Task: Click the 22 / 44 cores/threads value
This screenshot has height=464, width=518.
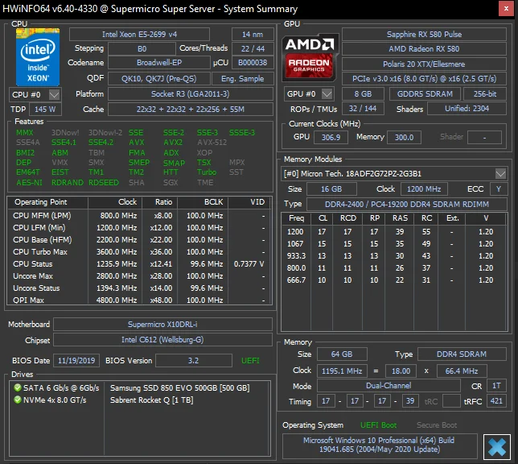Action: pos(253,48)
